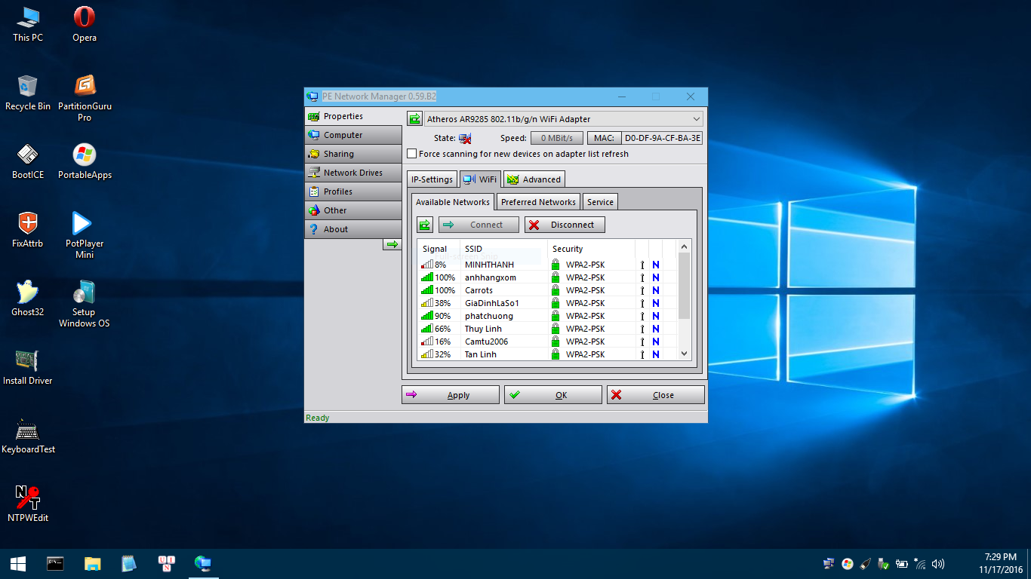Refresh the adapter list with green refresh icon

pyautogui.click(x=414, y=118)
